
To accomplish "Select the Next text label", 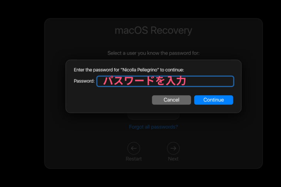I will point(173,159).
